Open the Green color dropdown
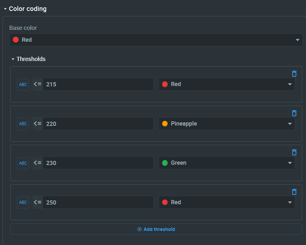The image size is (306, 245). [x=227, y=163]
